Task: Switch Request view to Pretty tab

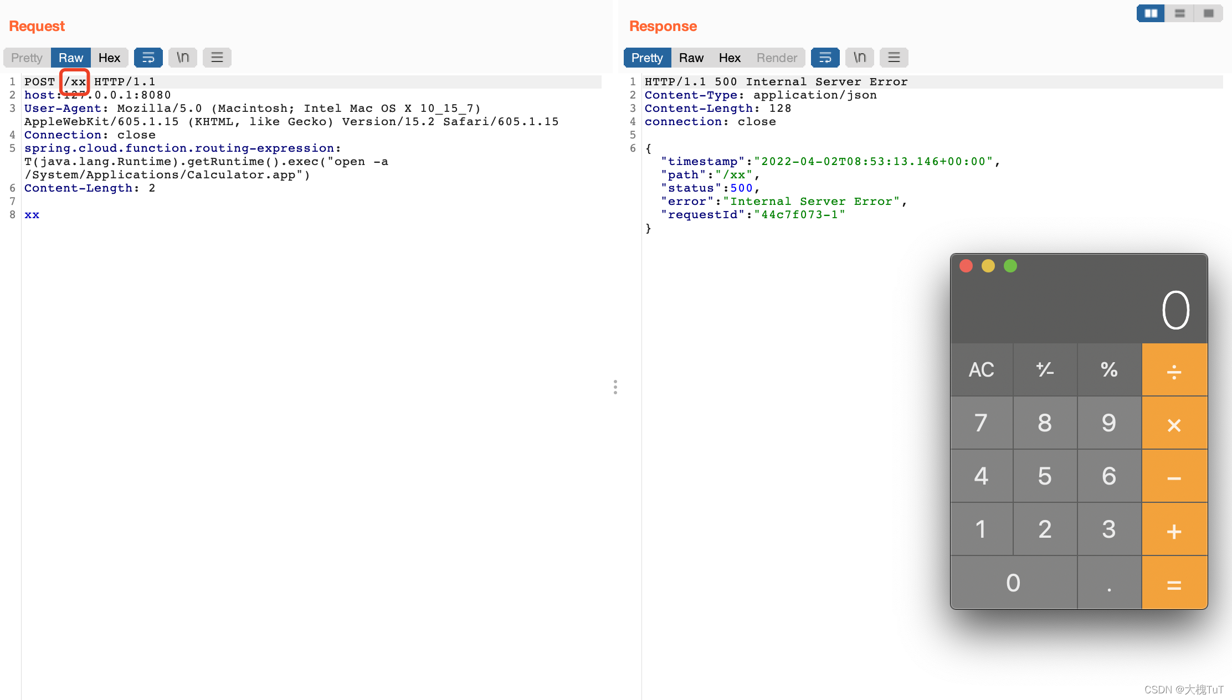Action: point(27,58)
